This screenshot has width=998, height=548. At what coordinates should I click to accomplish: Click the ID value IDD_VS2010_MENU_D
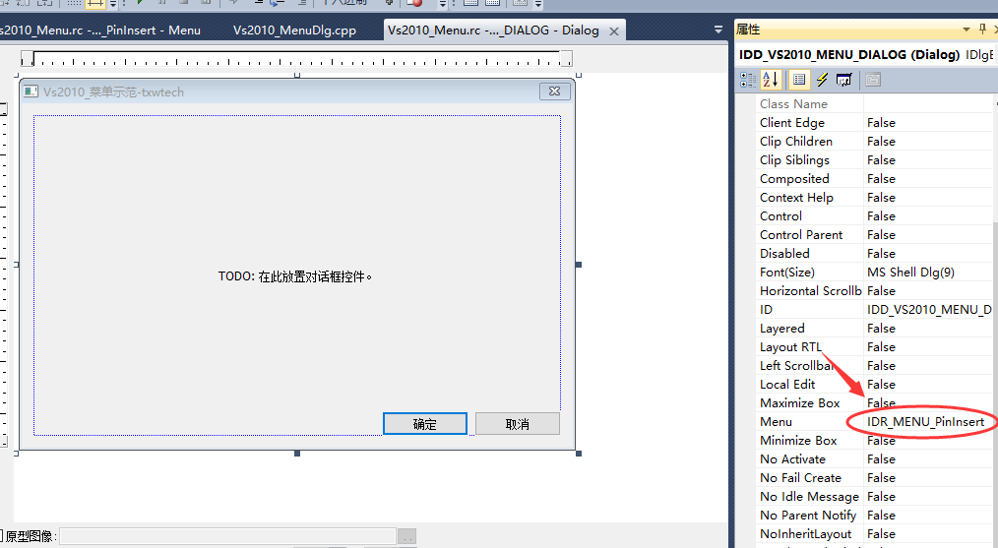[929, 309]
